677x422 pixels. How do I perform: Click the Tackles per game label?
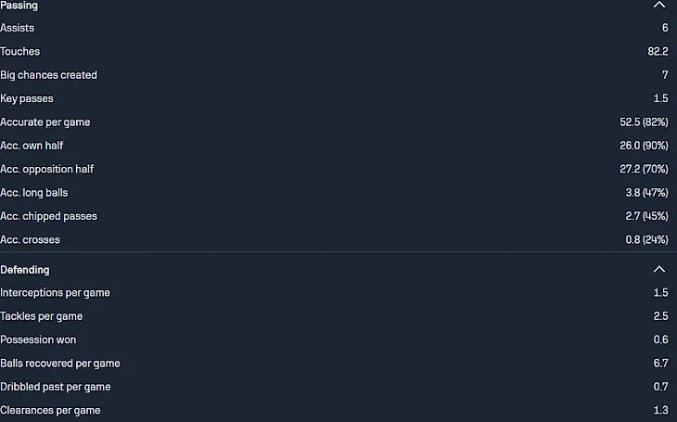42,316
